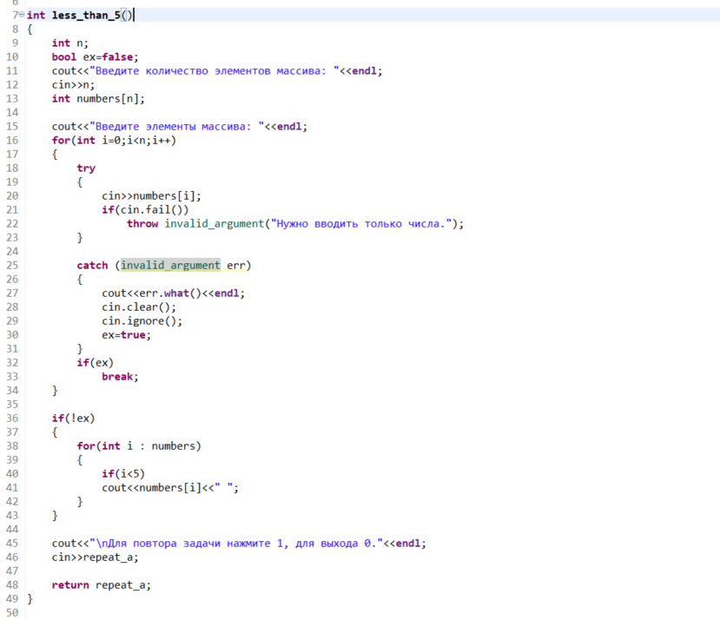This screenshot has width=720, height=620.
Task: Click the string "\nДля повтора задачи нажмите 1, для выхода 0."
Action: [x=236, y=544]
